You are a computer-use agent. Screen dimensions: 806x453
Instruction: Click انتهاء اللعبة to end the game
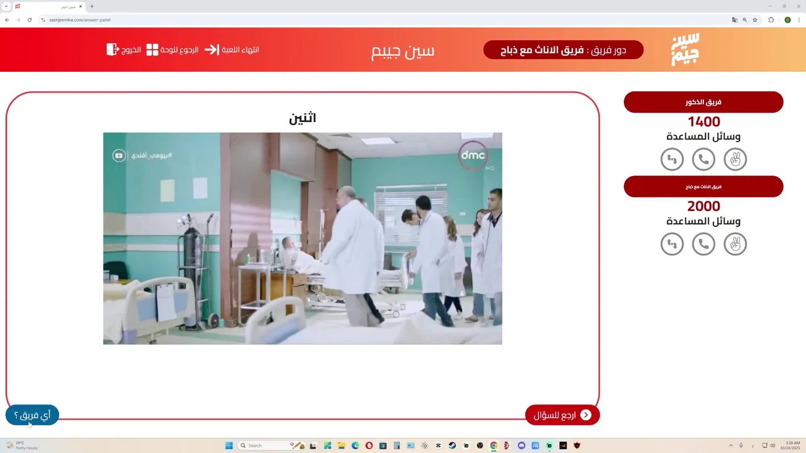tap(232, 50)
